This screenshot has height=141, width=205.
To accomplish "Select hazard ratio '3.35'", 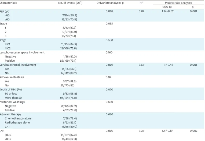I will pos(141,131).
